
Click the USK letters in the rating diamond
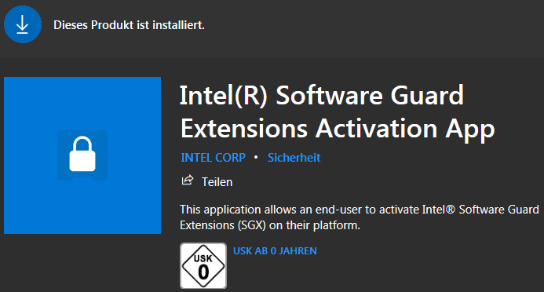point(203,258)
